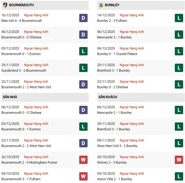
Task: Select the SÂN KHÁCH section header
Action: pos(108,97)
